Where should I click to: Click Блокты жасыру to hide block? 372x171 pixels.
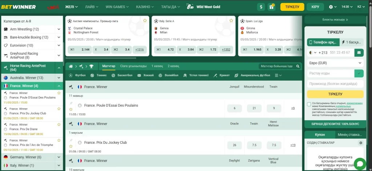(x=335, y=20)
